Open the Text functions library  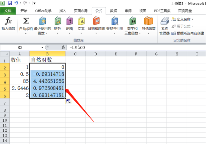81,21
